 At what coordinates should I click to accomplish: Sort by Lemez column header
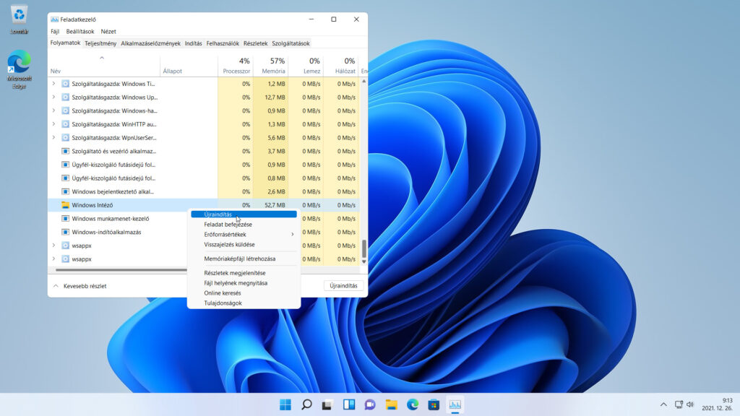click(306, 66)
